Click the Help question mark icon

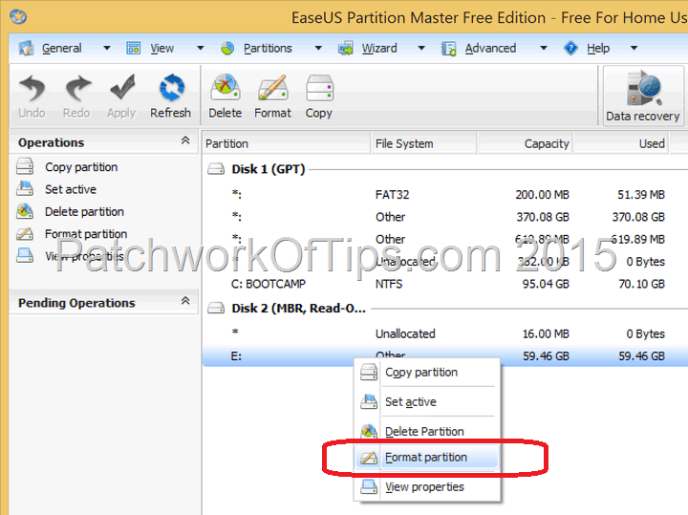(x=570, y=48)
